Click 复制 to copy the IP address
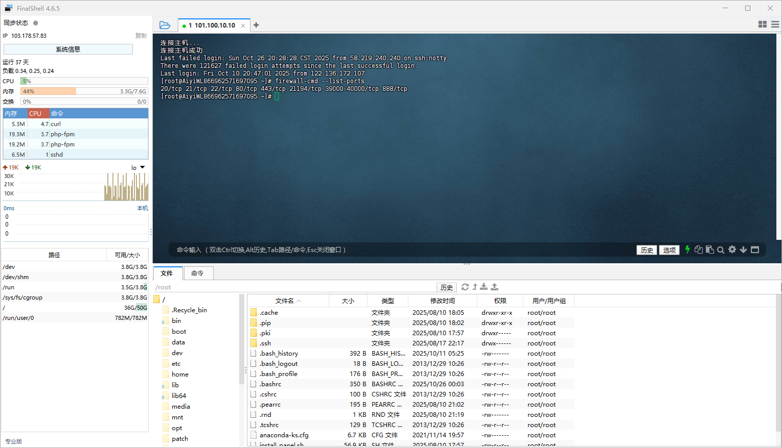 [141, 35]
